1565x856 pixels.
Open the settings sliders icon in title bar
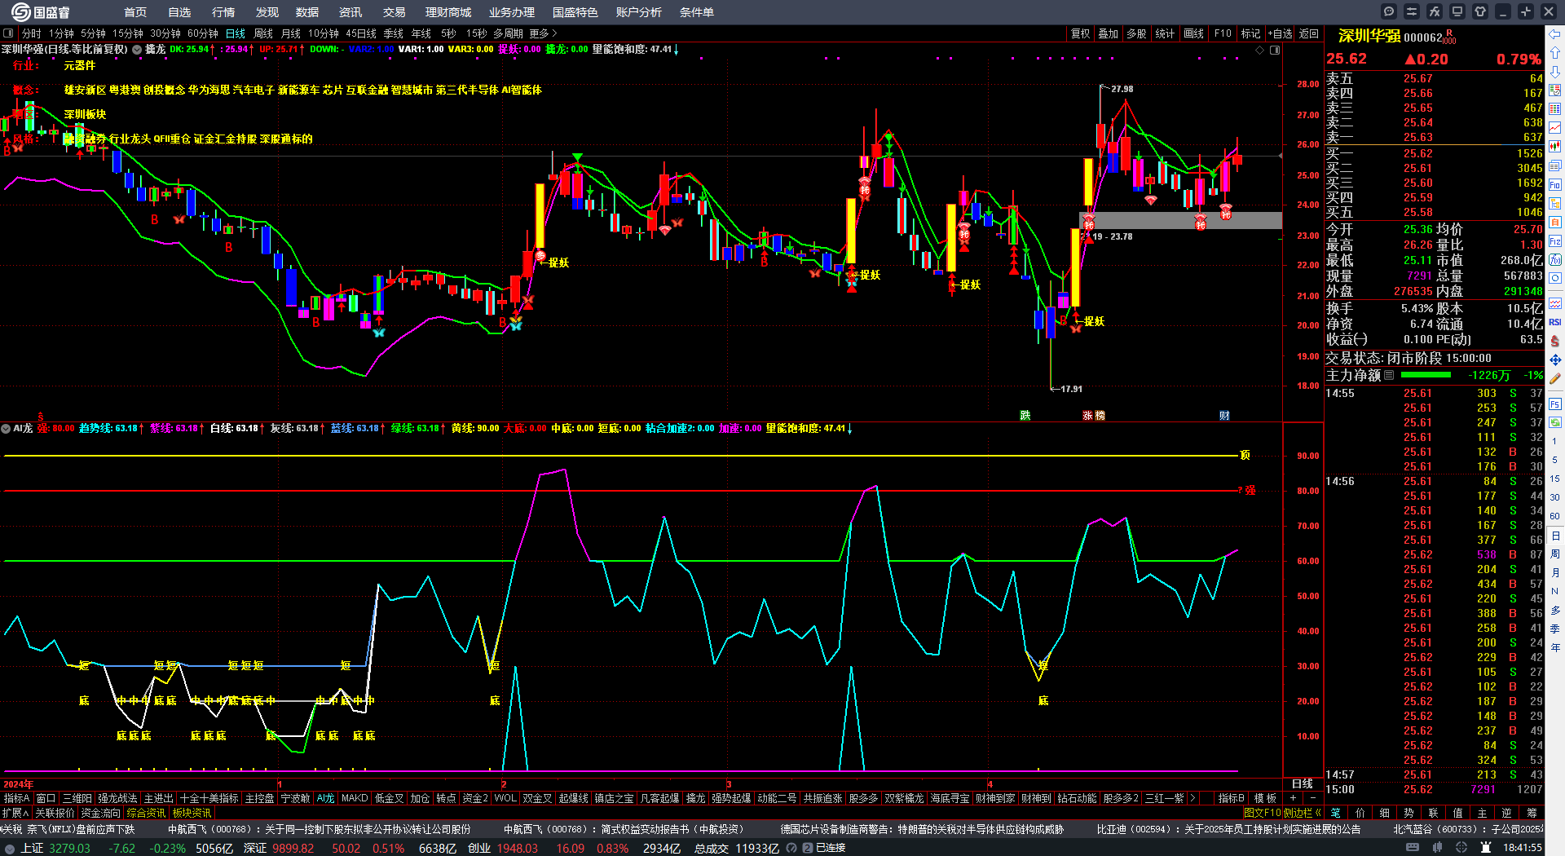click(x=1412, y=11)
